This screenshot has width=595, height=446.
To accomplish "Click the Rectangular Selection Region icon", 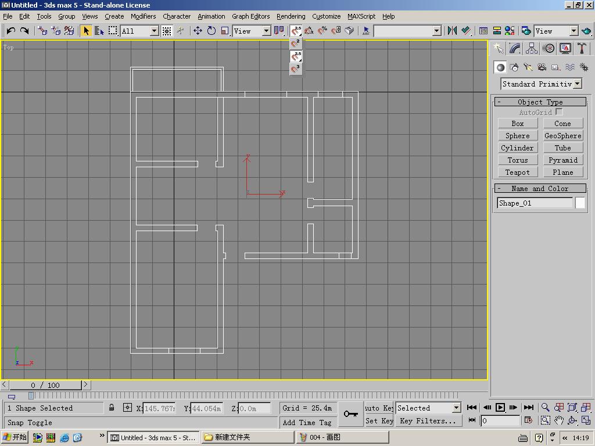I will tap(113, 31).
